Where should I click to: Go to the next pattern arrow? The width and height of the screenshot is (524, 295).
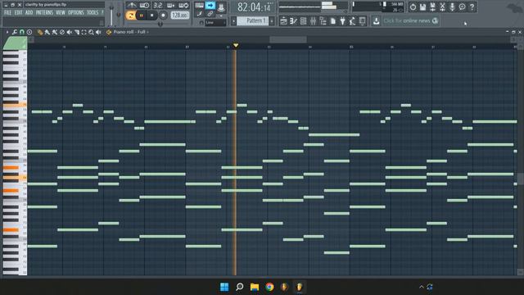(272, 21)
